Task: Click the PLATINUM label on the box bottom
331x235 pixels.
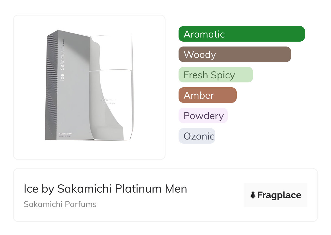Action: [65, 134]
